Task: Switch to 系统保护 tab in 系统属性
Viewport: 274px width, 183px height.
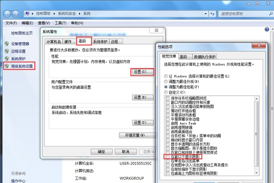Action: [100, 42]
